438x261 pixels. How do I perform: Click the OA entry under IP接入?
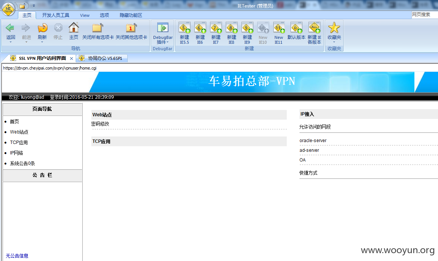click(302, 160)
